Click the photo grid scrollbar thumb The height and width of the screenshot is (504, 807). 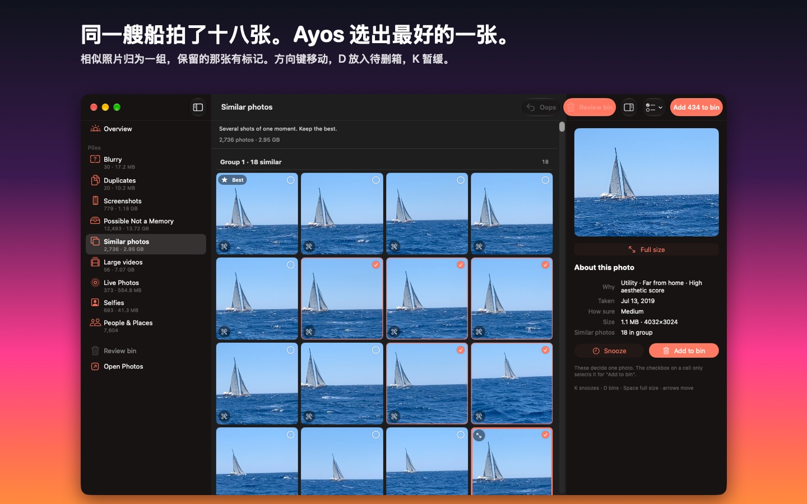[562, 127]
